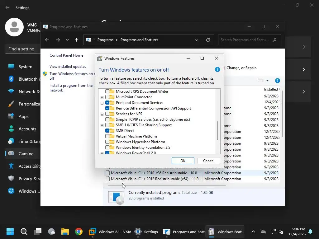Screen dimensions: 319x239
Task: Toggle Print and Document Services checkbox
Action: (107, 103)
